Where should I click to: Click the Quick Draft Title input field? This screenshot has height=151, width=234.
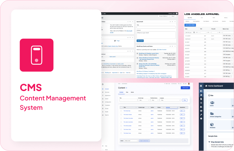click(156, 27)
